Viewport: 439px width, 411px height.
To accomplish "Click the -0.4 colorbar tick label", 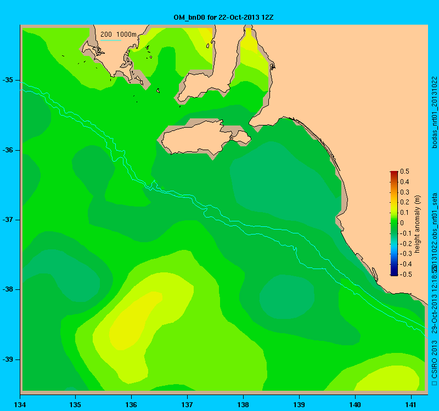I will coord(405,264).
